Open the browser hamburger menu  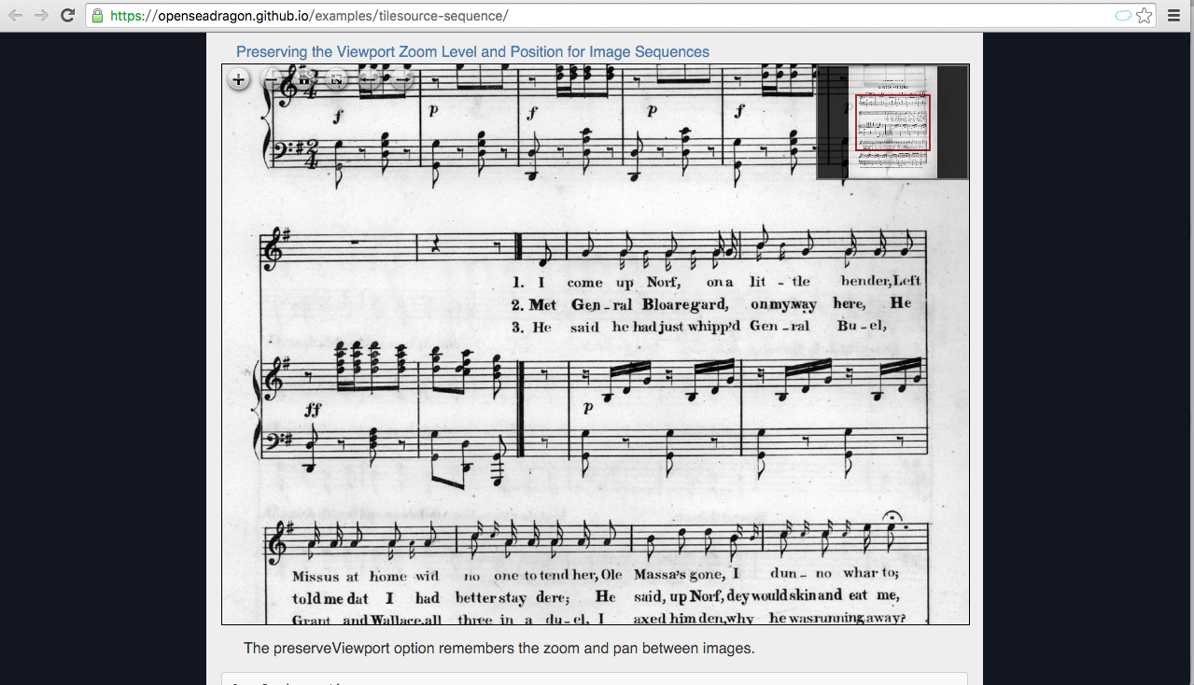[1174, 16]
